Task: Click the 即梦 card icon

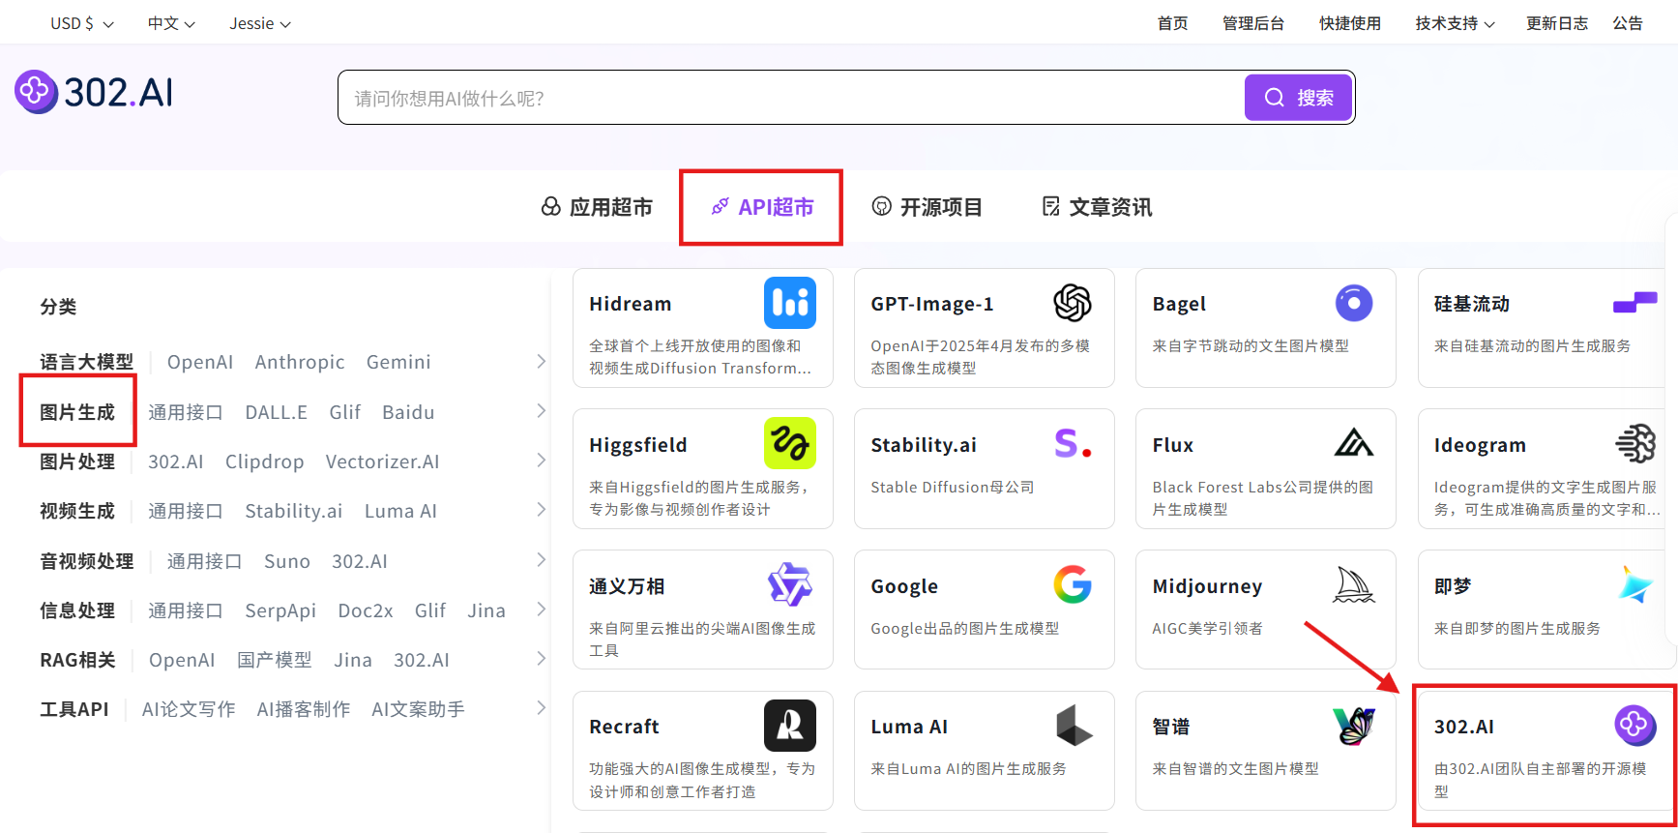Action: pyautogui.click(x=1635, y=584)
